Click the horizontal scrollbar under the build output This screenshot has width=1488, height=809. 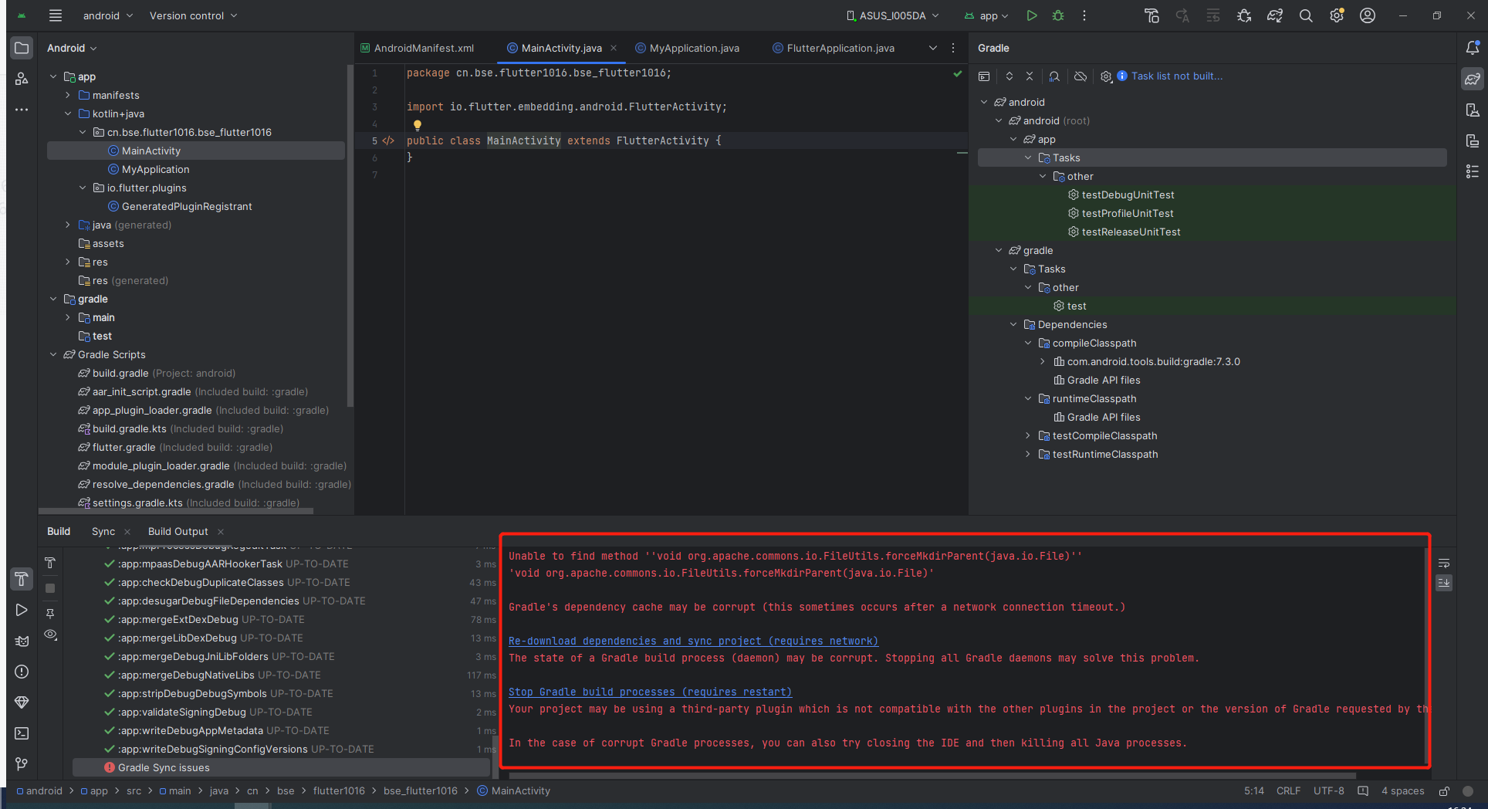point(932,776)
